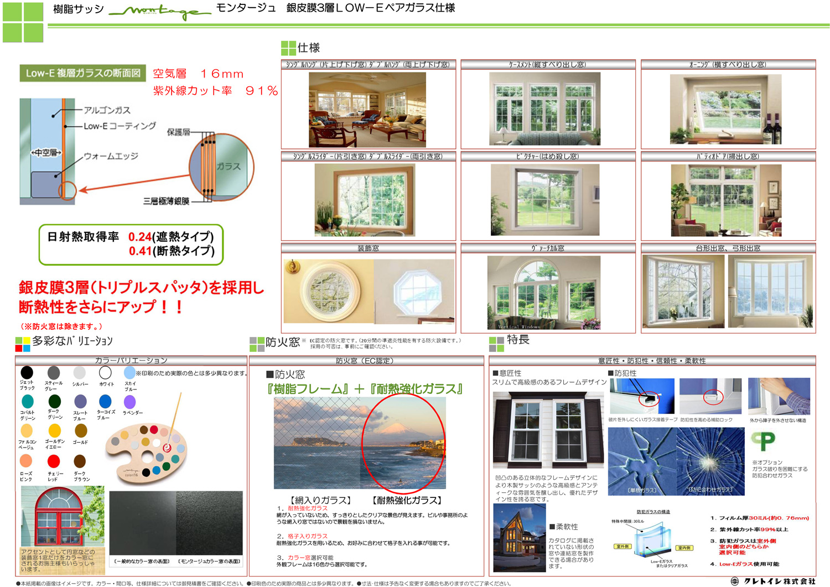Open the black surface texture comparison image
The height and width of the screenshot is (587, 830).
point(176,523)
